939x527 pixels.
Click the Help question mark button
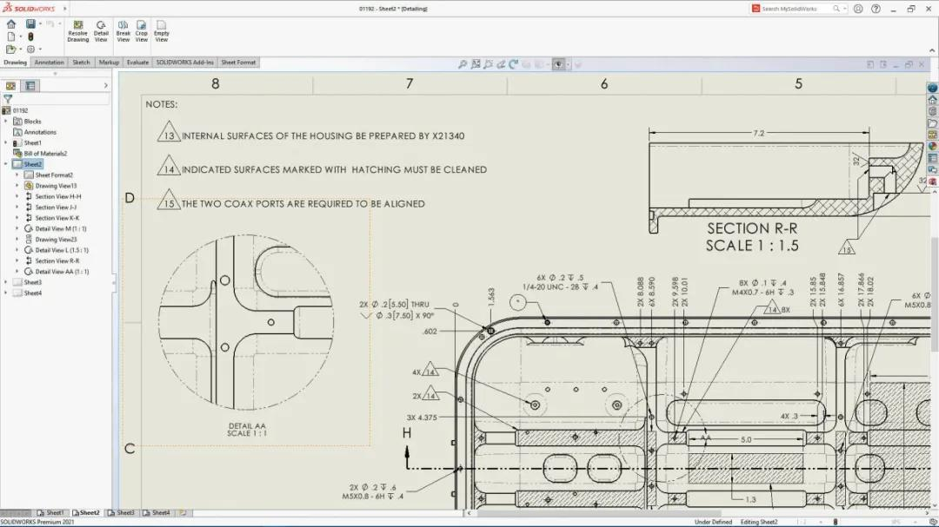tap(875, 8)
